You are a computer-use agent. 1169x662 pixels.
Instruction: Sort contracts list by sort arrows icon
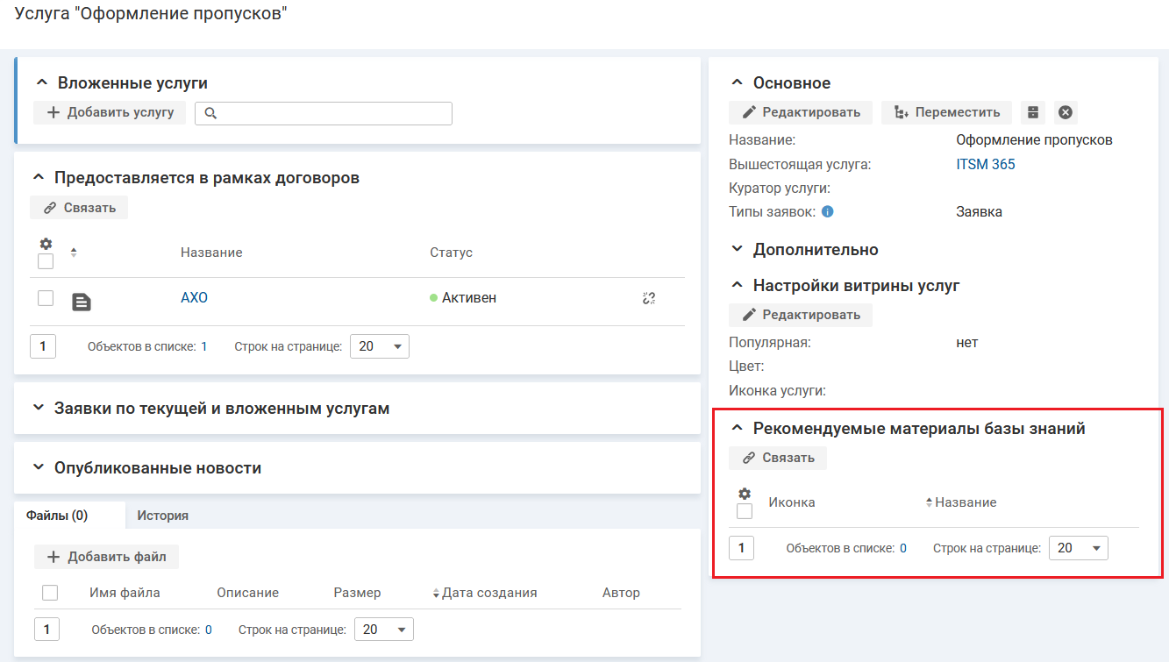tap(74, 253)
